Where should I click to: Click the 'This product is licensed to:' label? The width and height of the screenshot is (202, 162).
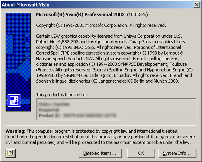click(x=62, y=95)
